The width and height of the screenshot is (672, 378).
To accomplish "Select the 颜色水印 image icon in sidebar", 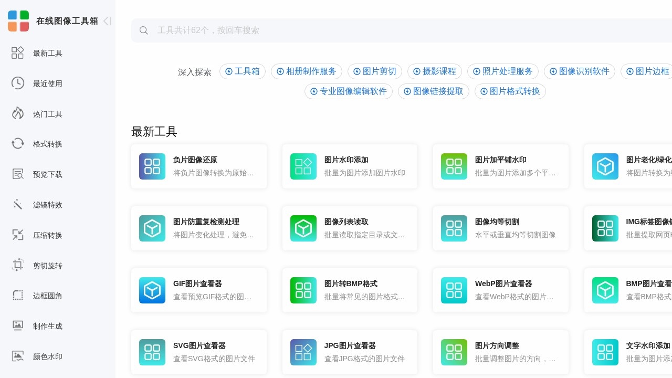I will 17,356.
